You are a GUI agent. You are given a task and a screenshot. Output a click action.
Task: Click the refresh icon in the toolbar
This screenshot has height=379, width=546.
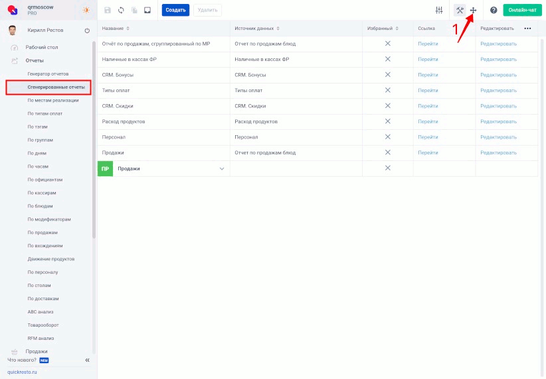coord(121,10)
